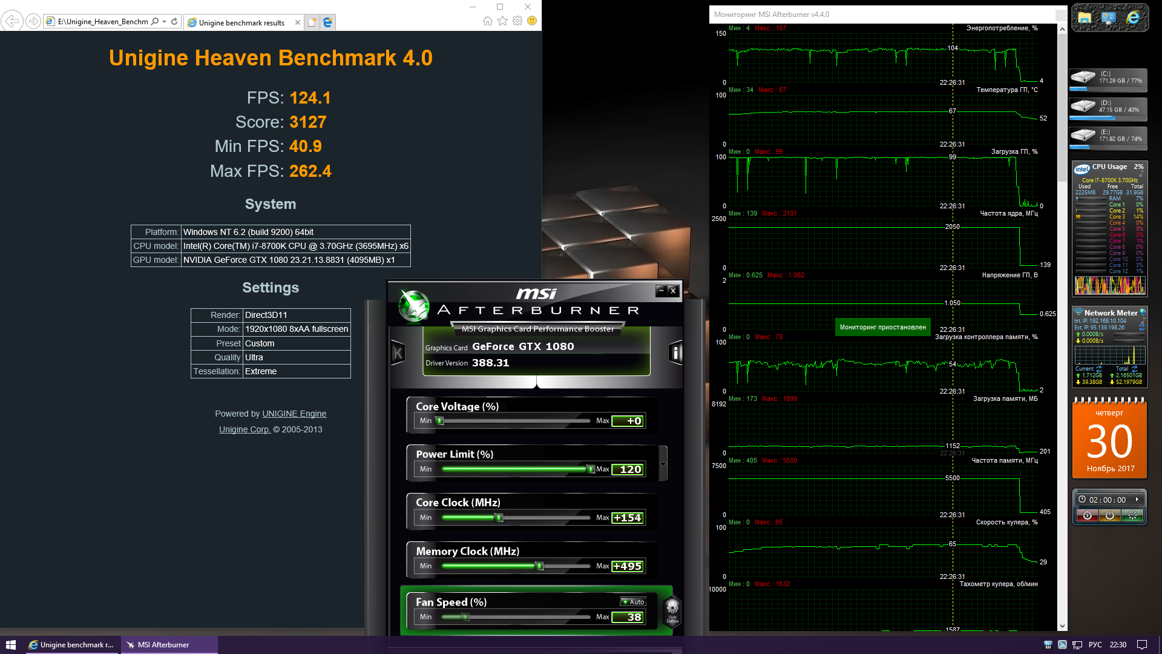Expand the Power Limit side arrow
Screen dimensions: 1162x654
tap(663, 464)
